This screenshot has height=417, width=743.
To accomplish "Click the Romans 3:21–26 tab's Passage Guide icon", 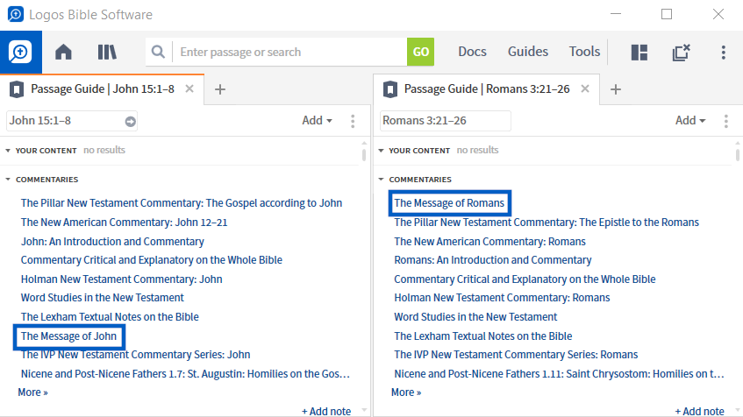I will click(x=390, y=89).
